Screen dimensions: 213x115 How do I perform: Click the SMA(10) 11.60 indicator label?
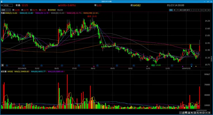(26, 13)
